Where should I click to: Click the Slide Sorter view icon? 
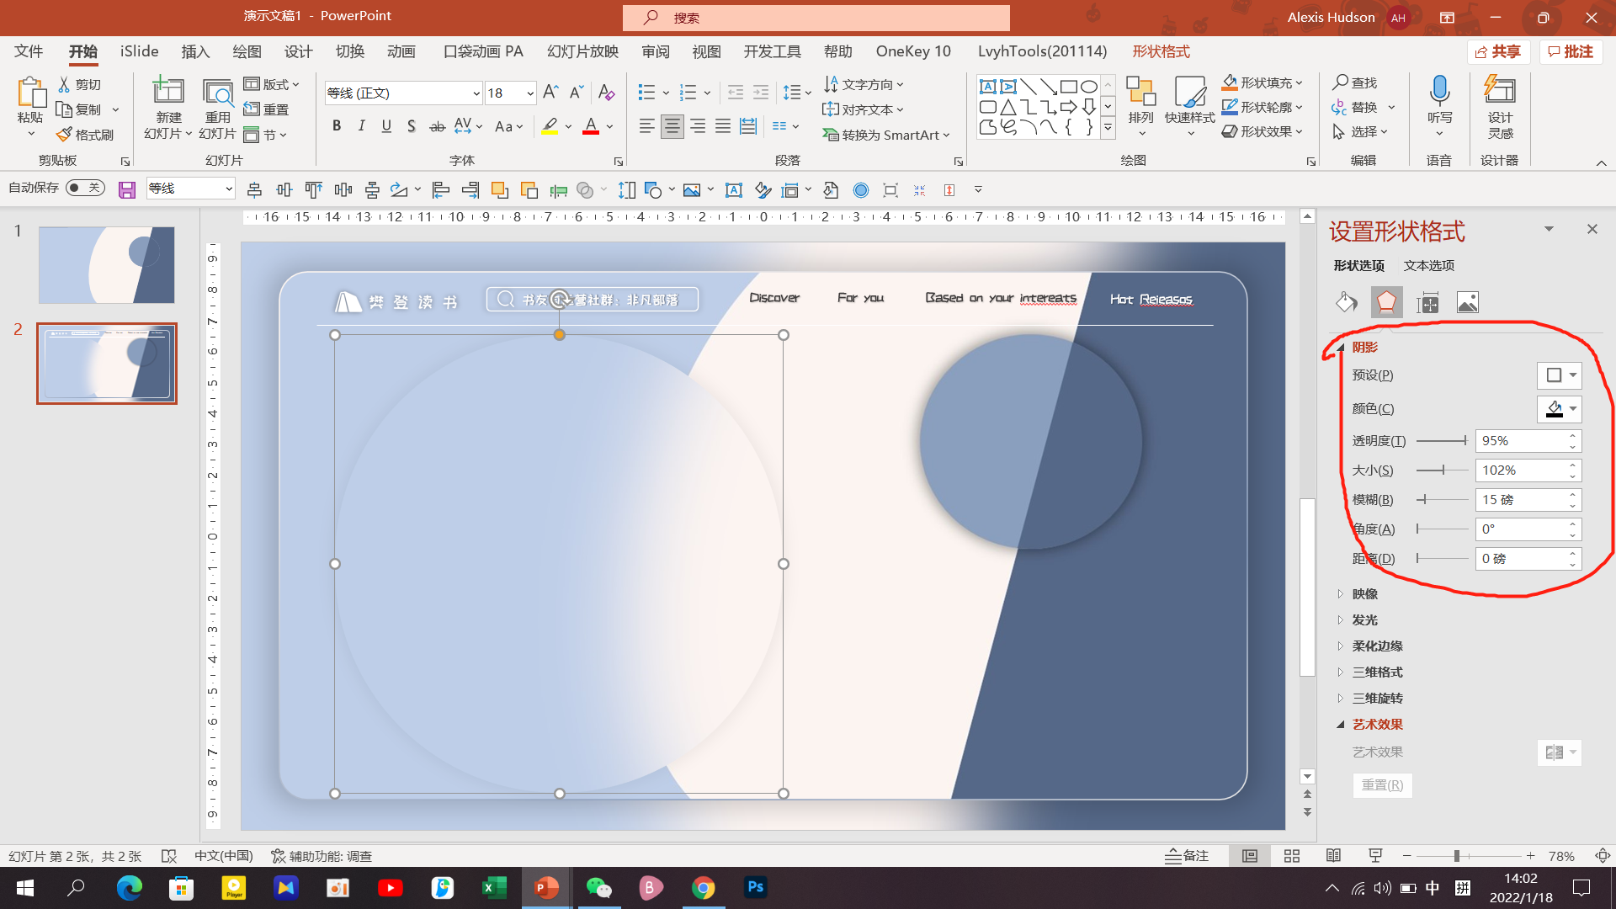pos(1292,856)
